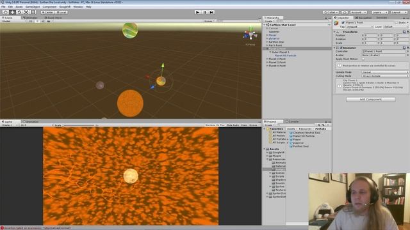Select the Scale tool in toolbar
The image size is (410, 230).
coord(26,12)
